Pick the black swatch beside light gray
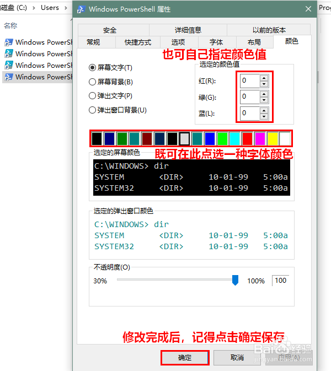The width and height of the screenshot is (331, 371). 172,139
